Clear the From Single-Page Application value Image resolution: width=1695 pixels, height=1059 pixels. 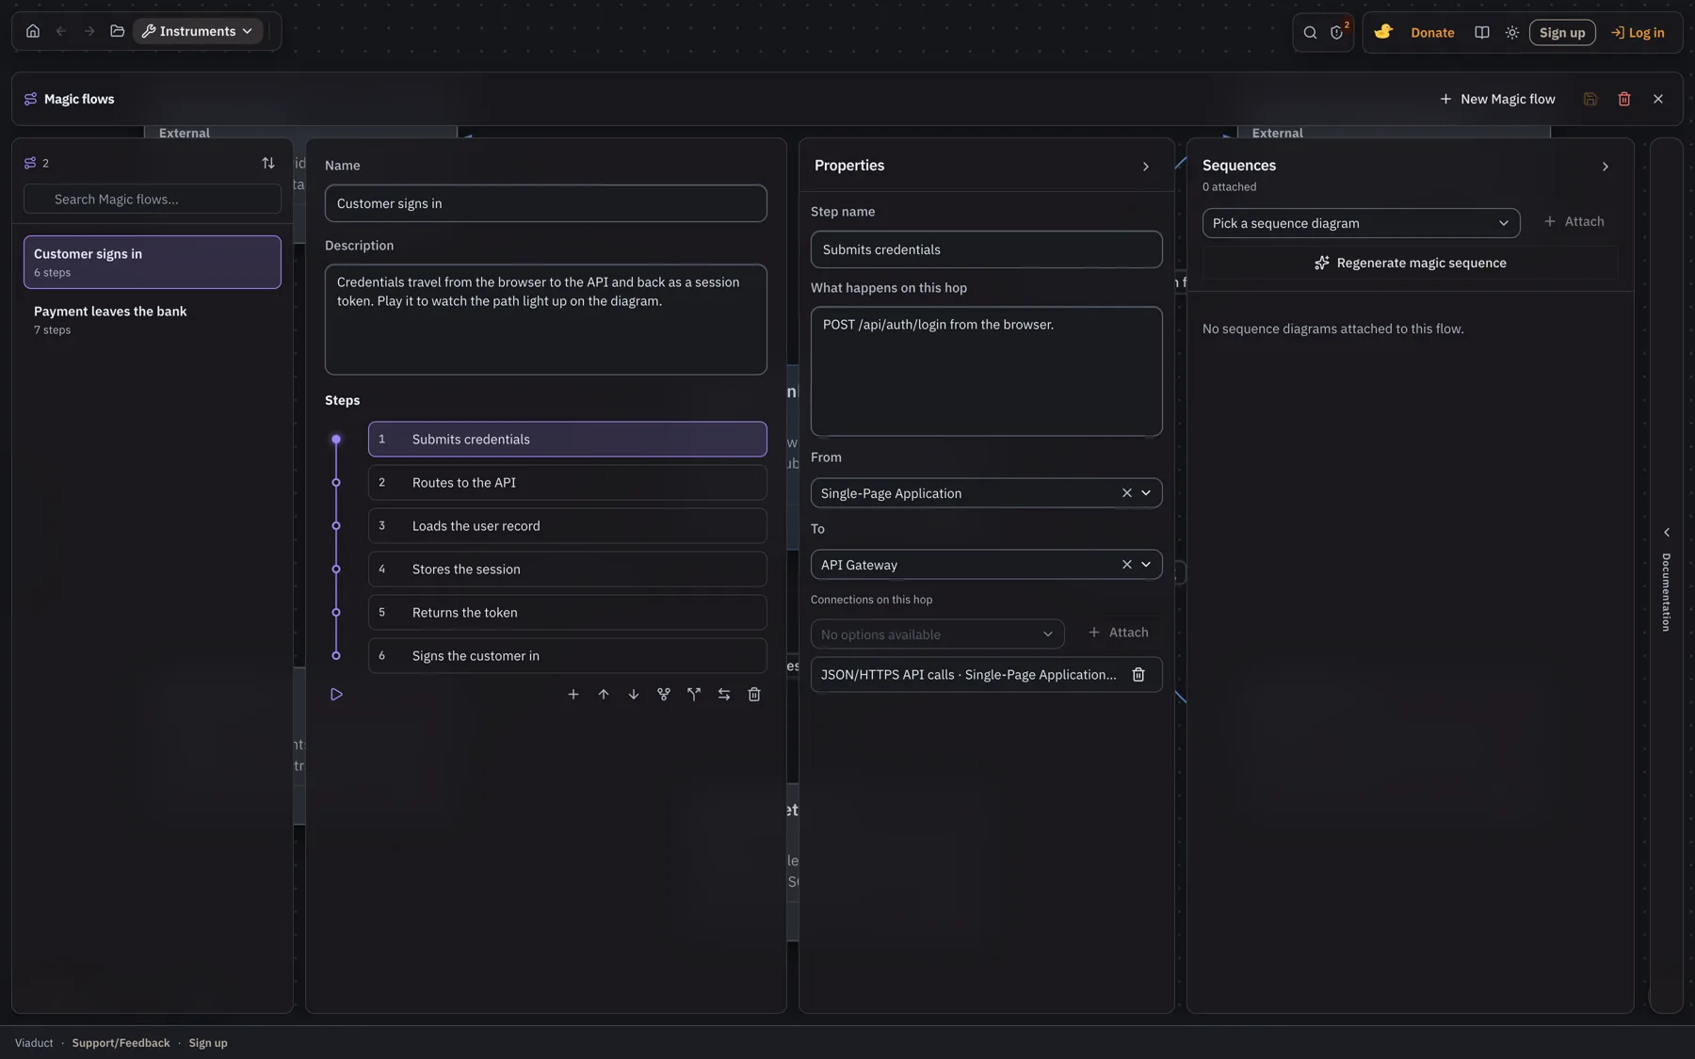coord(1127,492)
